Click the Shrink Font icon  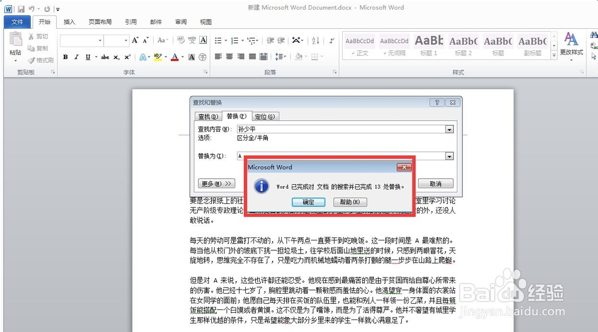[146, 40]
